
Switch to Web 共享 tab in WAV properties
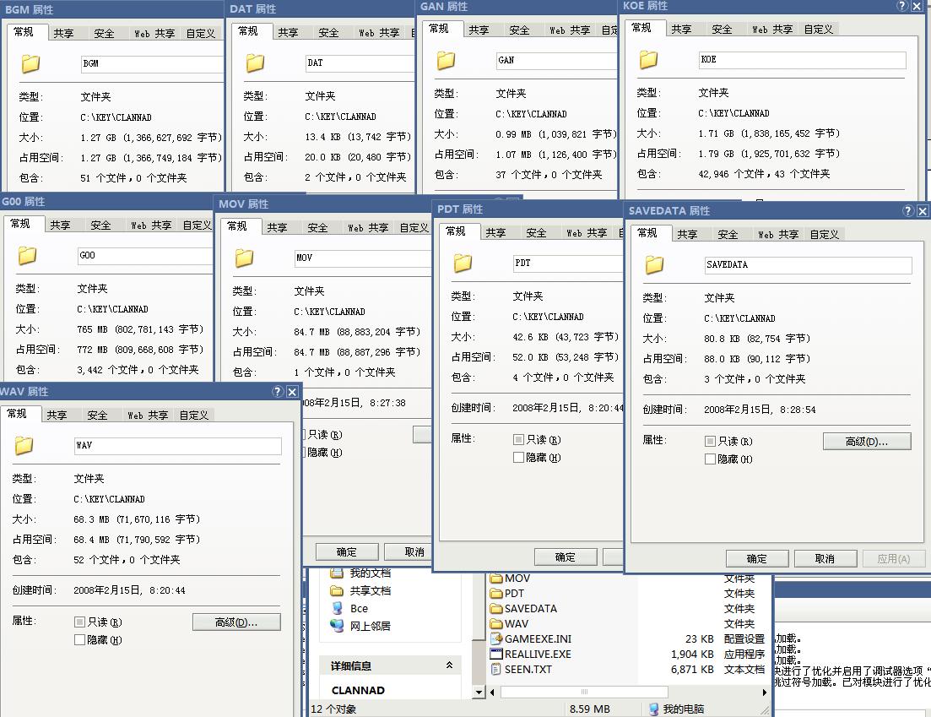tap(148, 416)
